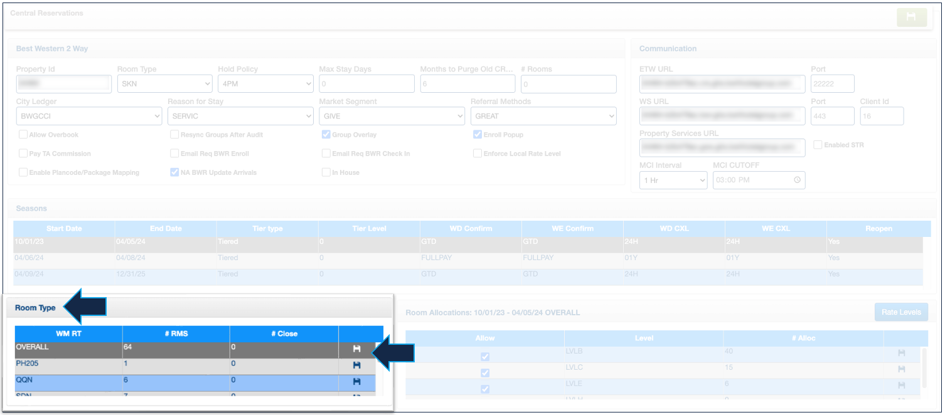Uncheck the Group Overlay checkbox
The image size is (945, 415).
pyautogui.click(x=326, y=135)
